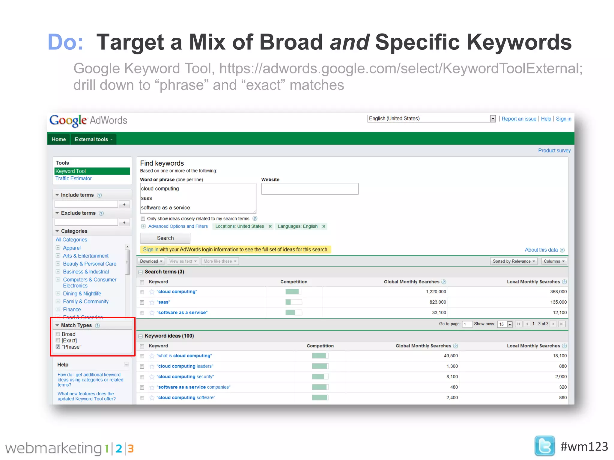This screenshot has height=460, width=614.
Task: Star "software as a service companies" keyword
Action: [x=152, y=387]
